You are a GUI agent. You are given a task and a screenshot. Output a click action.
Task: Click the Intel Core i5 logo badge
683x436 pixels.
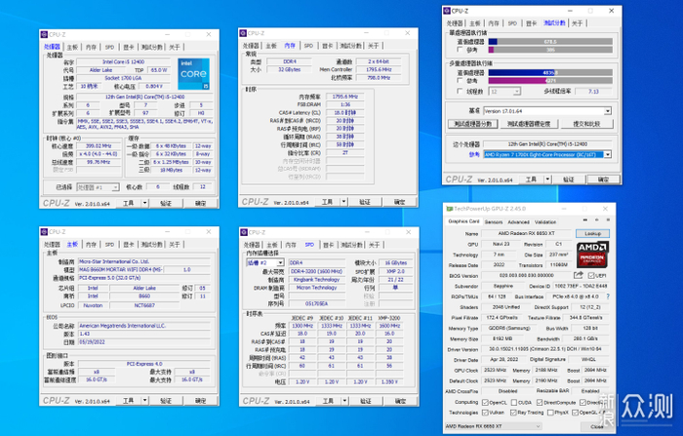tap(194, 74)
